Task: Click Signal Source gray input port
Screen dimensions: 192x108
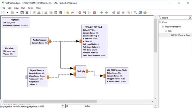Action: pos(27,77)
